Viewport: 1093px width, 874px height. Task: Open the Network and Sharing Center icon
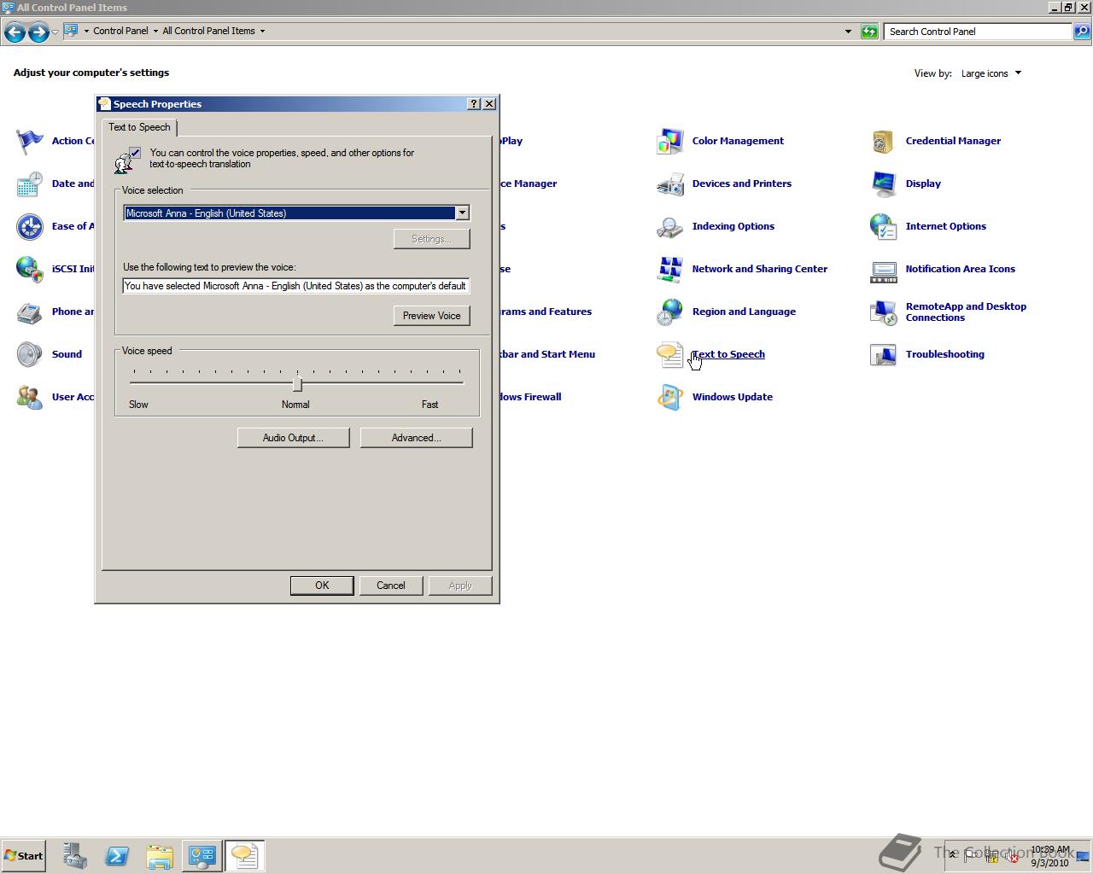[670, 269]
